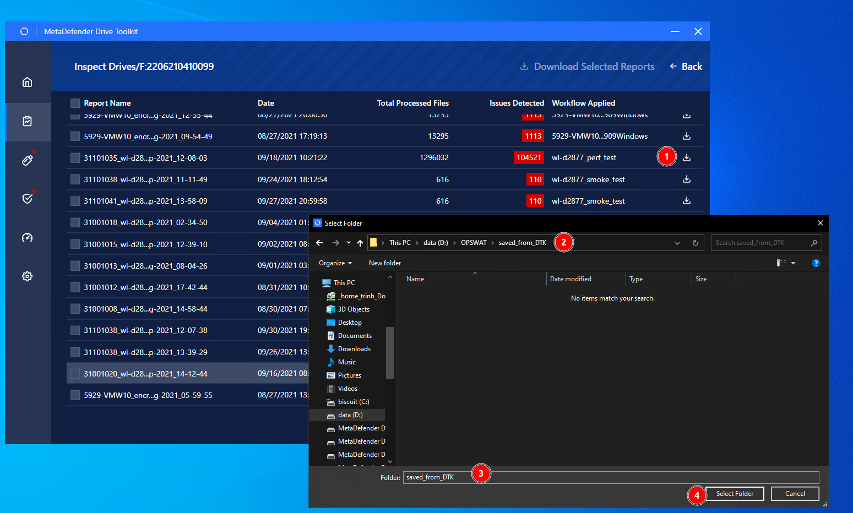Screen dimensions: 853x513
Task: Open view options dropdown arrow
Action: (x=794, y=263)
